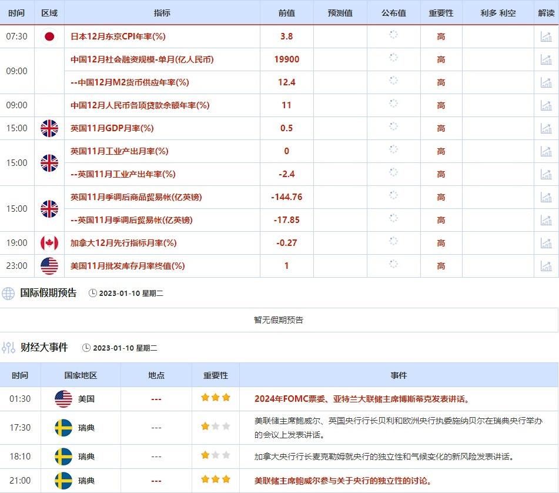This screenshot has height=493, width=559.
Task: Click the US flag in 01:30 event row
Action: 63,399
